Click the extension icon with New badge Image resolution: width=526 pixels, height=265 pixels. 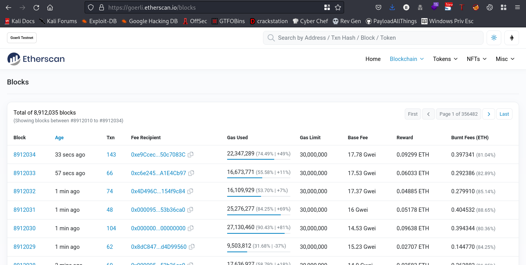(448, 7)
